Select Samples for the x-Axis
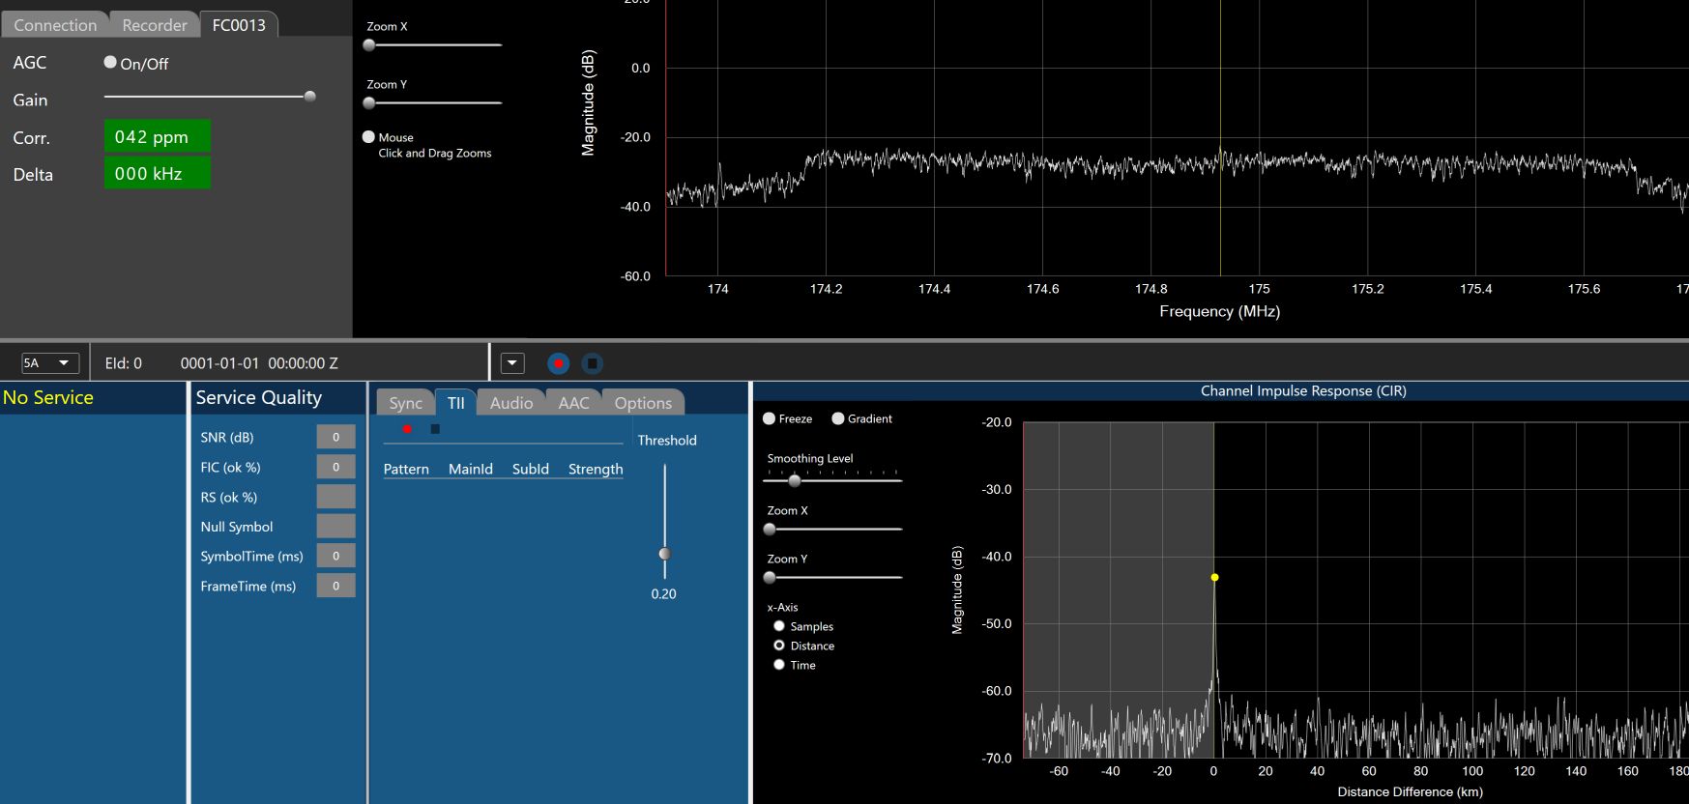 click(779, 626)
